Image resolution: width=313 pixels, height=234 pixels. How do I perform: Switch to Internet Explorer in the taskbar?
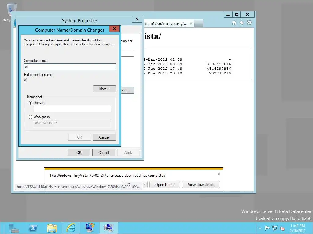(71, 228)
